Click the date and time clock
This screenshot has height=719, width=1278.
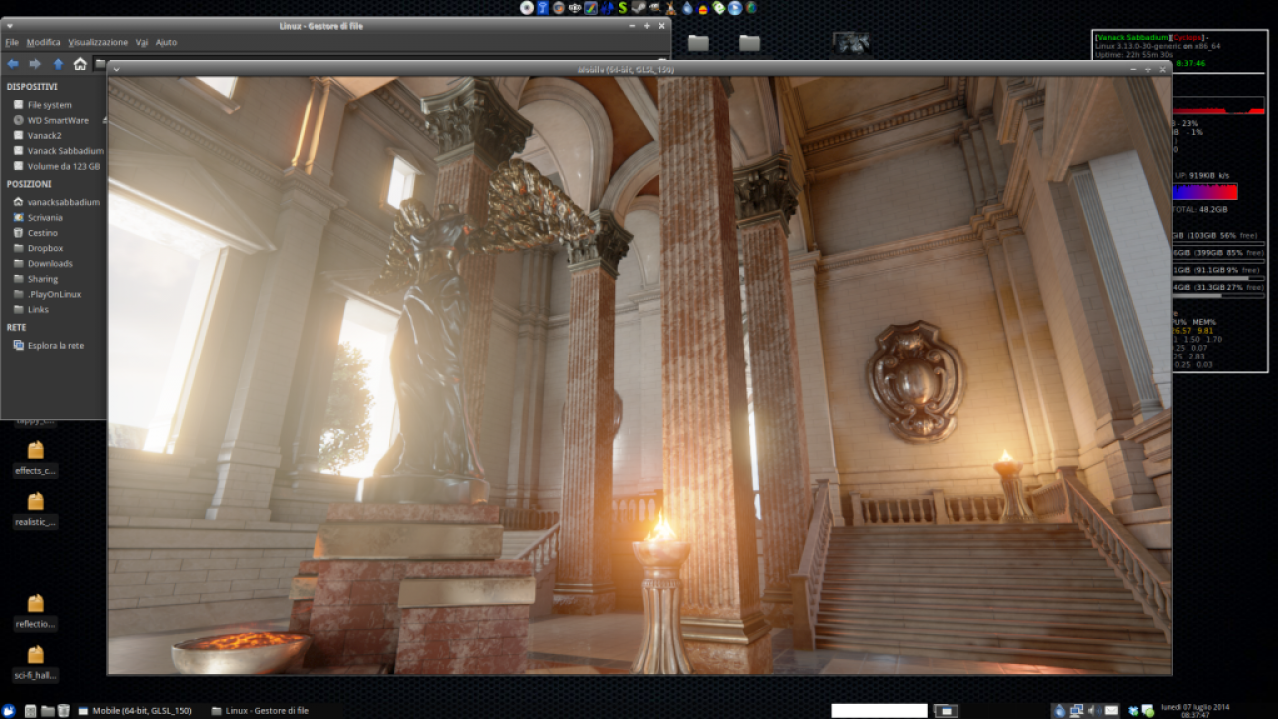[1195, 711]
